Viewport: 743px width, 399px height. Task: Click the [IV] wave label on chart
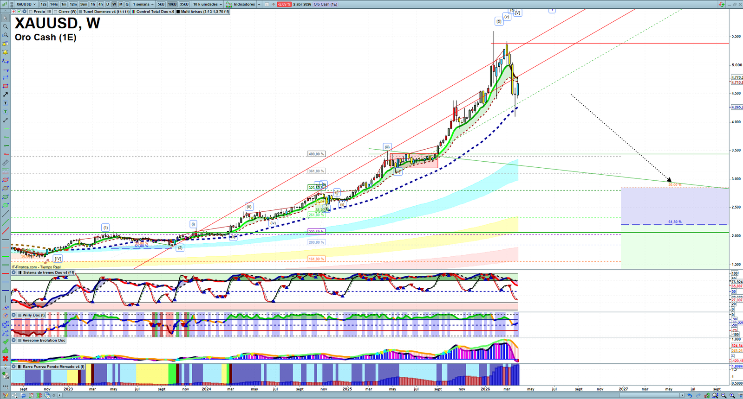pos(58,259)
